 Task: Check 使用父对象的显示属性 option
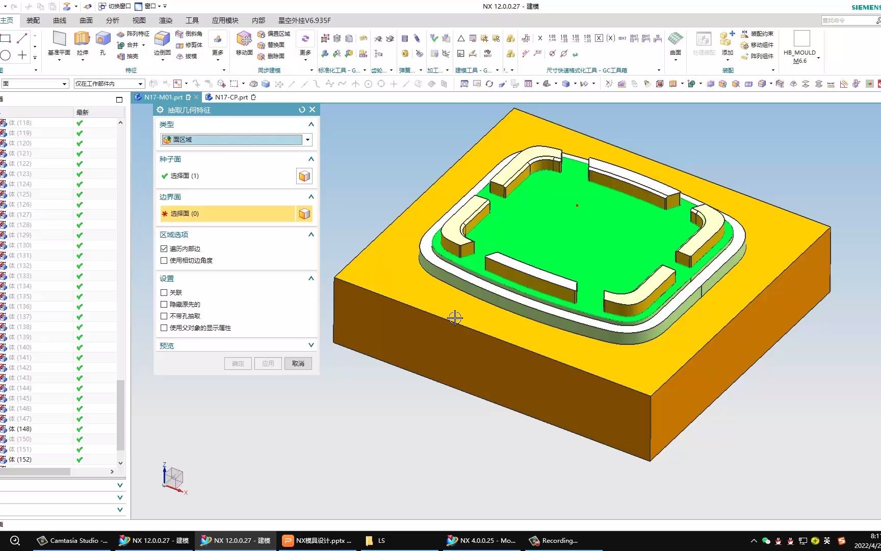point(164,328)
